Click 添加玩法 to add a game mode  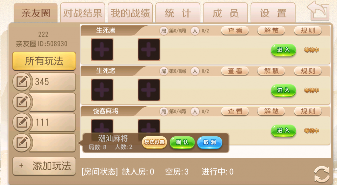[x=44, y=166]
